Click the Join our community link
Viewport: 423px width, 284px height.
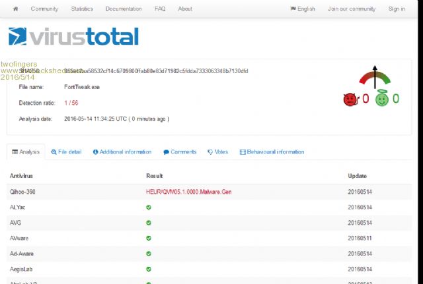coord(352,9)
